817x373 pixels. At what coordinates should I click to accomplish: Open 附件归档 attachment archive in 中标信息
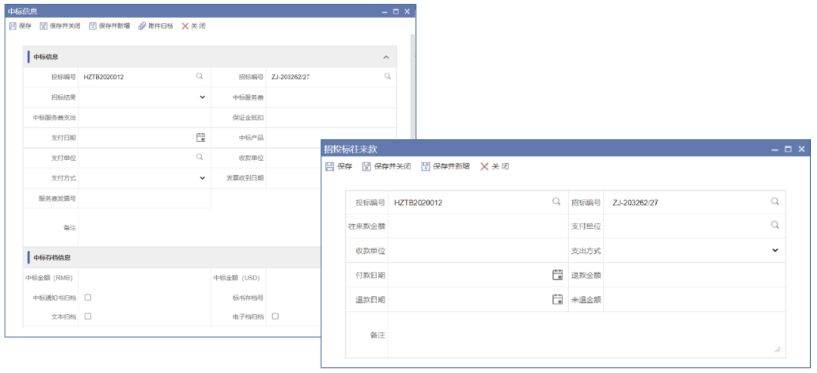tap(155, 26)
